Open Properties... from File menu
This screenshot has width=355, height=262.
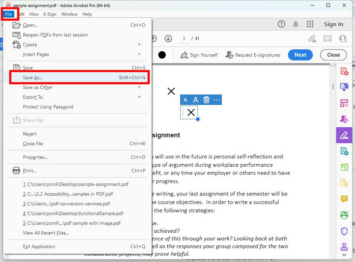pos(78,157)
